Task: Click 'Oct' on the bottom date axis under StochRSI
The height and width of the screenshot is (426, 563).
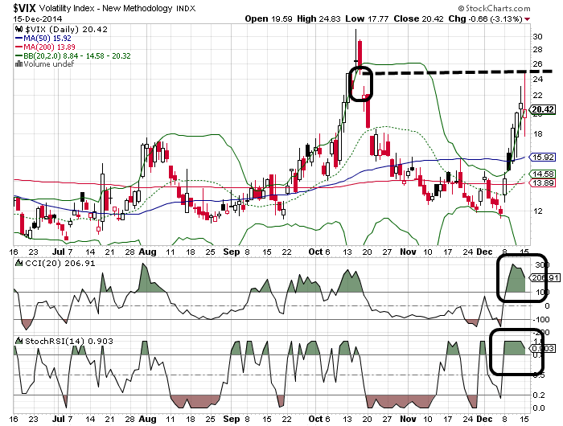Action: (315, 420)
